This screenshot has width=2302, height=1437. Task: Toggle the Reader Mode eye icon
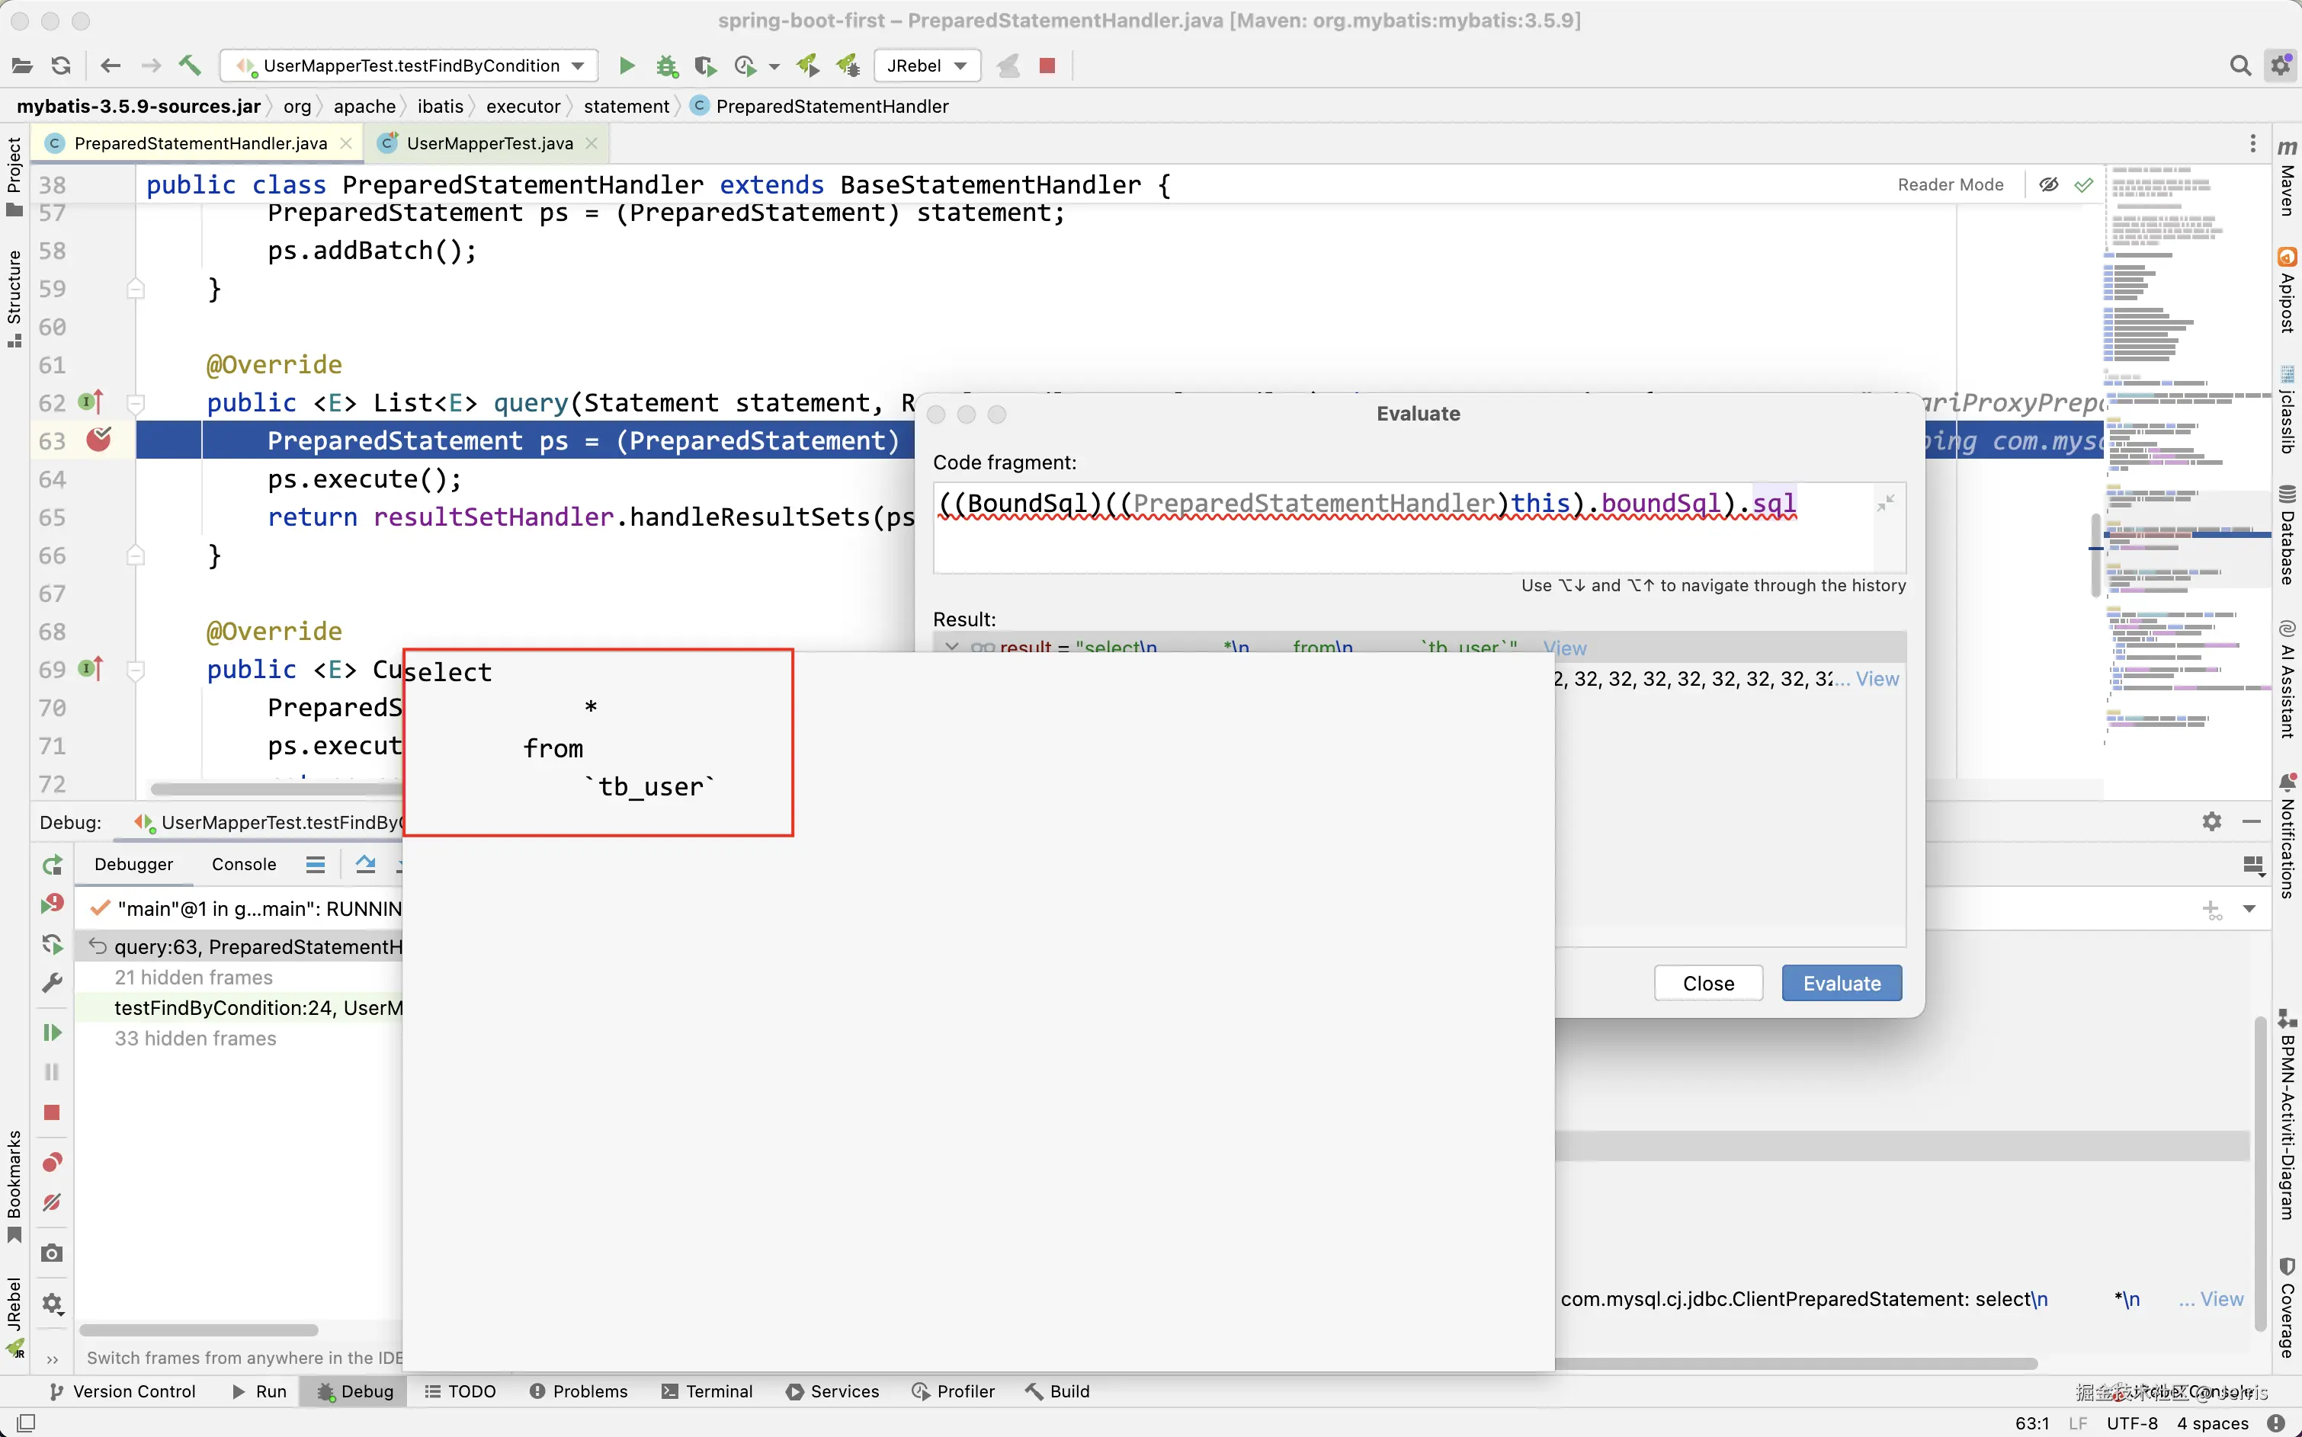click(x=2048, y=184)
